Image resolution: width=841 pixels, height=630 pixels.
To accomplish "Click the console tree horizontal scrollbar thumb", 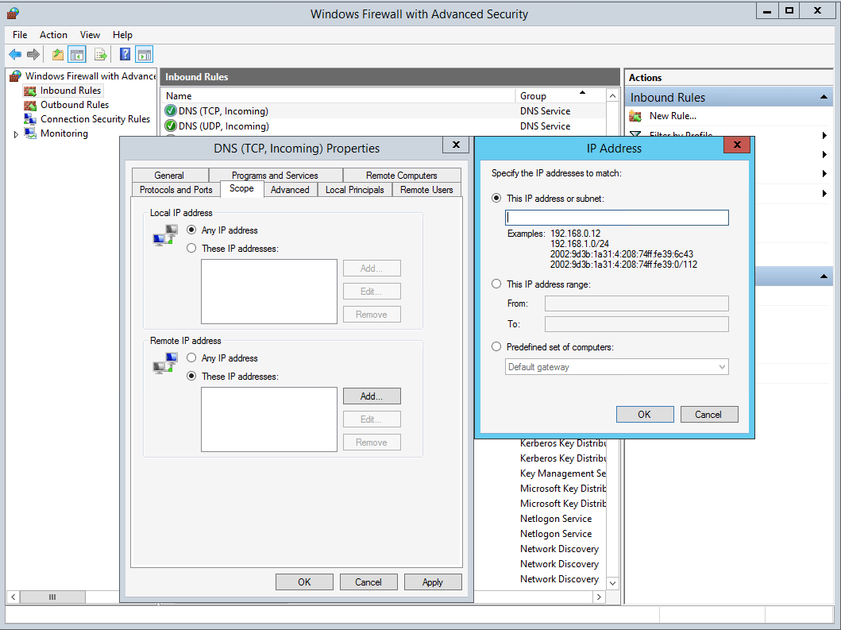I will 52,597.
